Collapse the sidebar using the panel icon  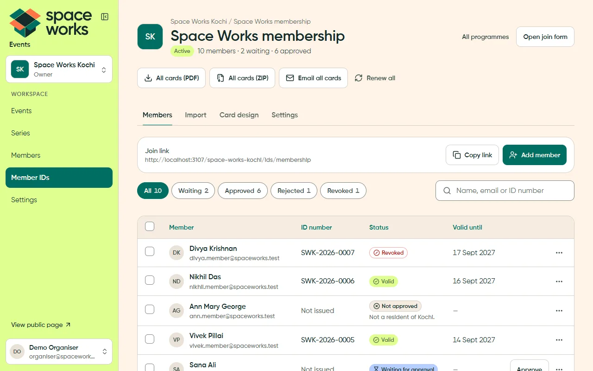[x=105, y=17]
